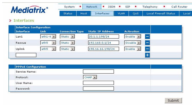Image resolution: width=192 pixels, height=105 pixels.
Task: Edit Lan1 static IP address field
Action: [x=103, y=37]
